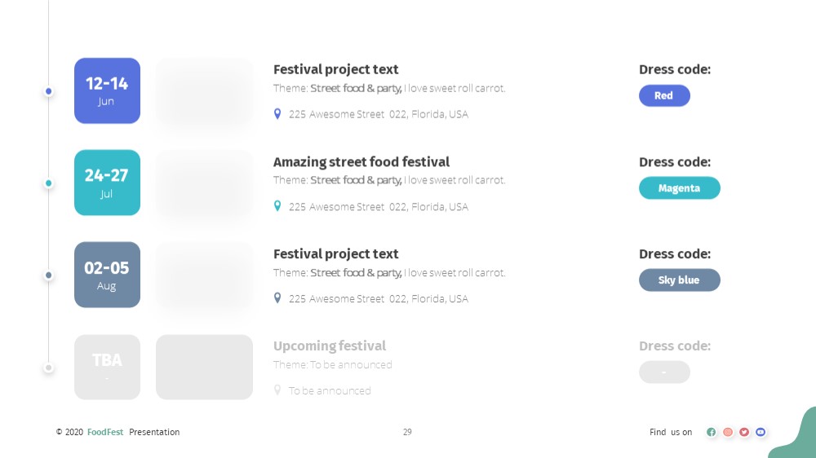Click the Amazing street food festival title
816x458 pixels.
[x=361, y=162]
